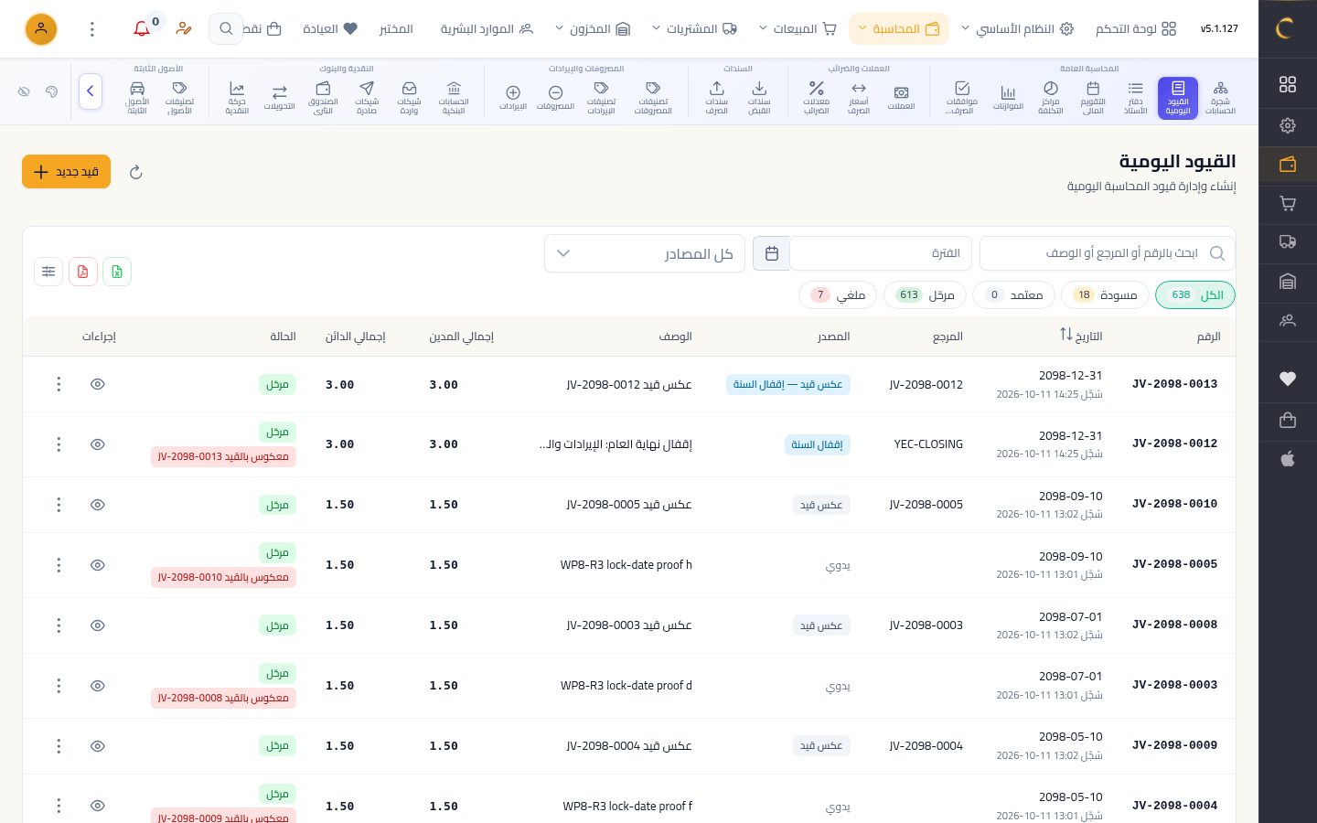Expand the inventory (المخزون) top menu
1317x823 pixels.
point(593,29)
